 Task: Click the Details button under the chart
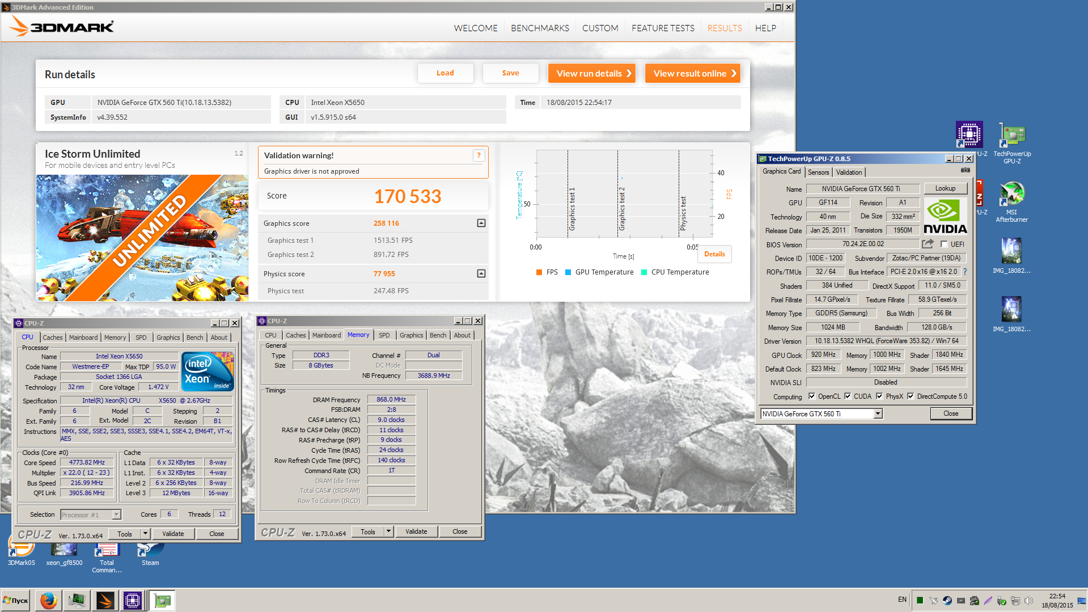714,254
